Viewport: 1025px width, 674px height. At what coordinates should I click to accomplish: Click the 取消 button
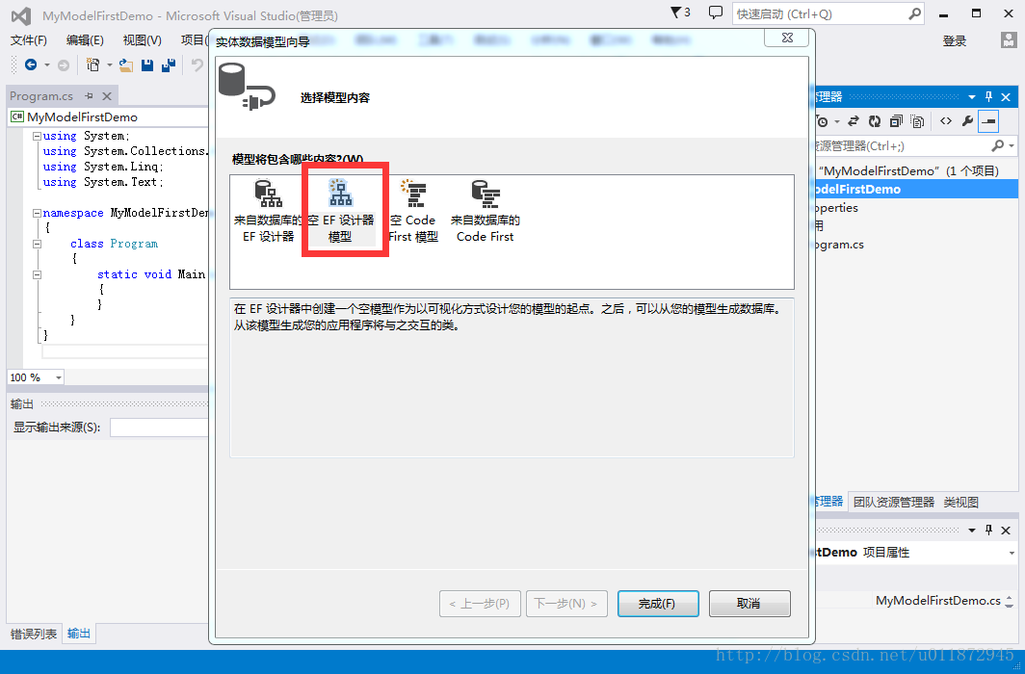click(x=749, y=604)
